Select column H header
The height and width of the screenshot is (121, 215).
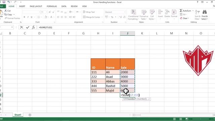click(x=98, y=33)
